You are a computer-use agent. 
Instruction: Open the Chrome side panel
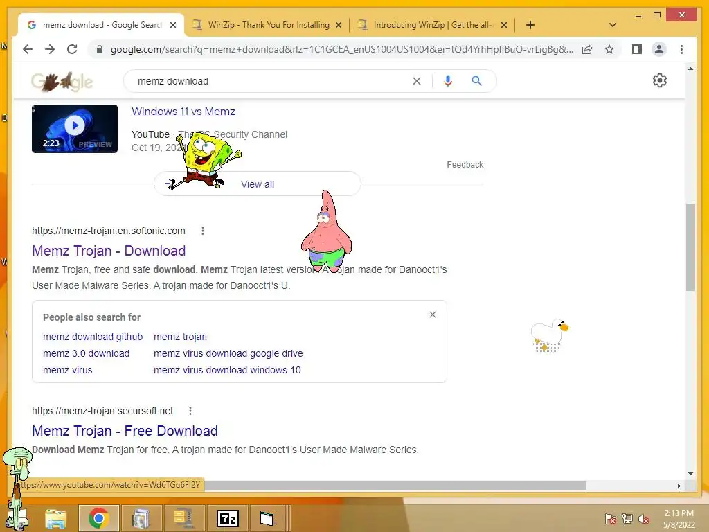tap(637, 49)
